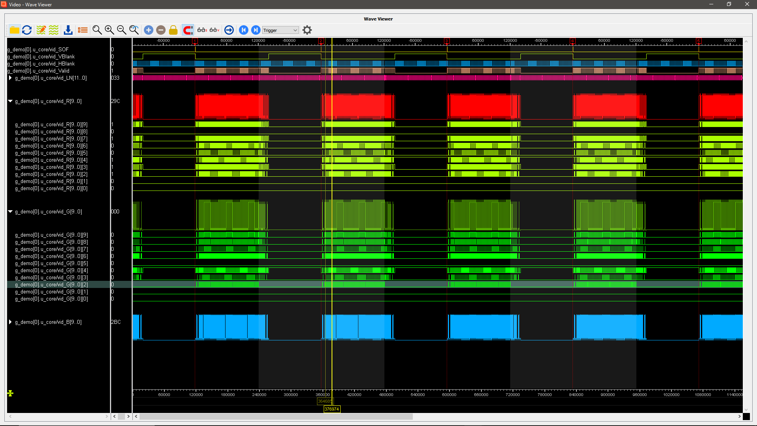Image resolution: width=757 pixels, height=426 pixels.
Task: Select signal vid_G[9..0][6]
Action: click(51, 256)
